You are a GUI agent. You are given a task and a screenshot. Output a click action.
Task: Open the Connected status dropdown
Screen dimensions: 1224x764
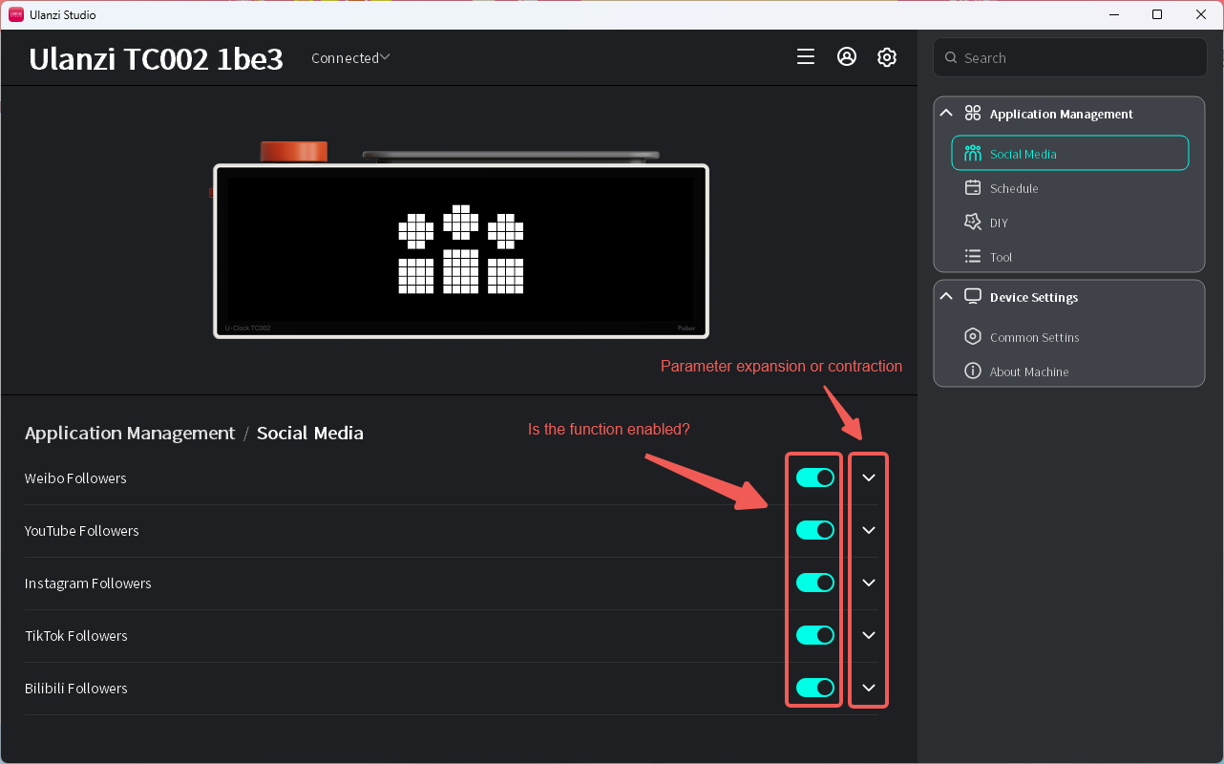[x=350, y=58]
